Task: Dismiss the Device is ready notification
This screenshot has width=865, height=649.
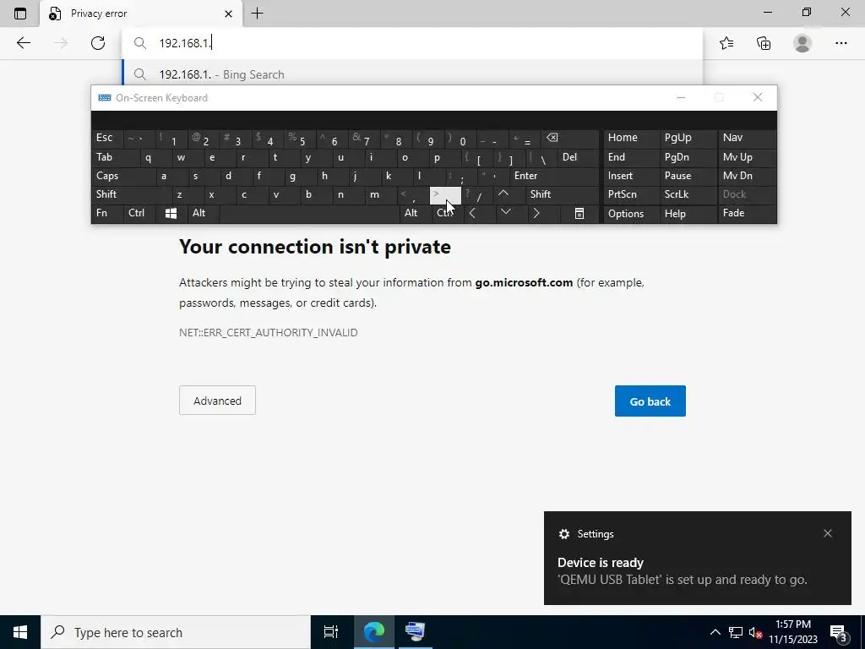Action: click(x=828, y=534)
